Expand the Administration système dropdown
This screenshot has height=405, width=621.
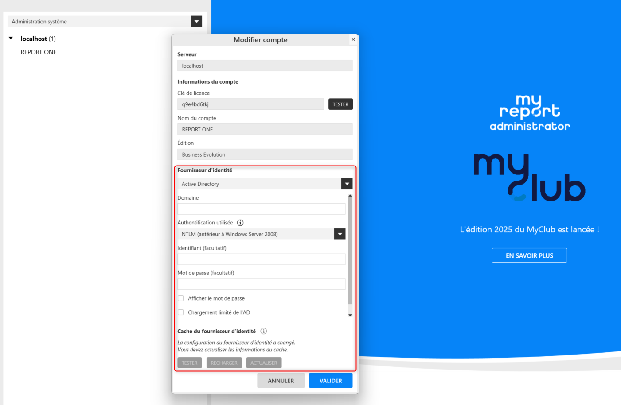point(196,21)
